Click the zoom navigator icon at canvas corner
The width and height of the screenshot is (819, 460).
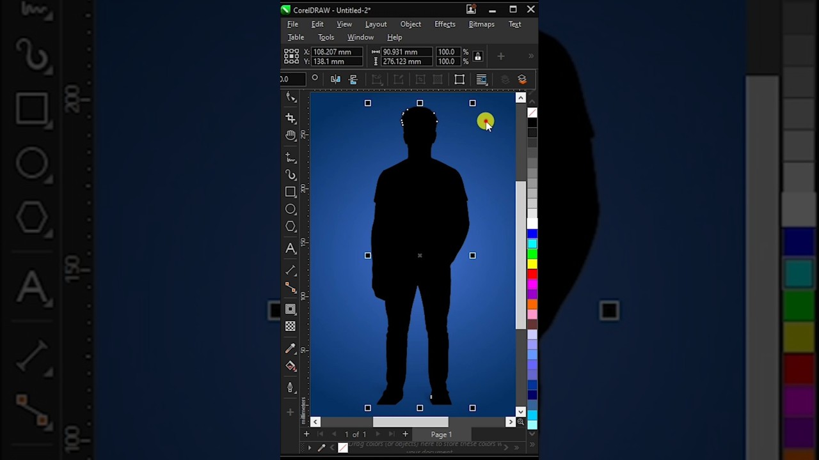click(x=520, y=422)
